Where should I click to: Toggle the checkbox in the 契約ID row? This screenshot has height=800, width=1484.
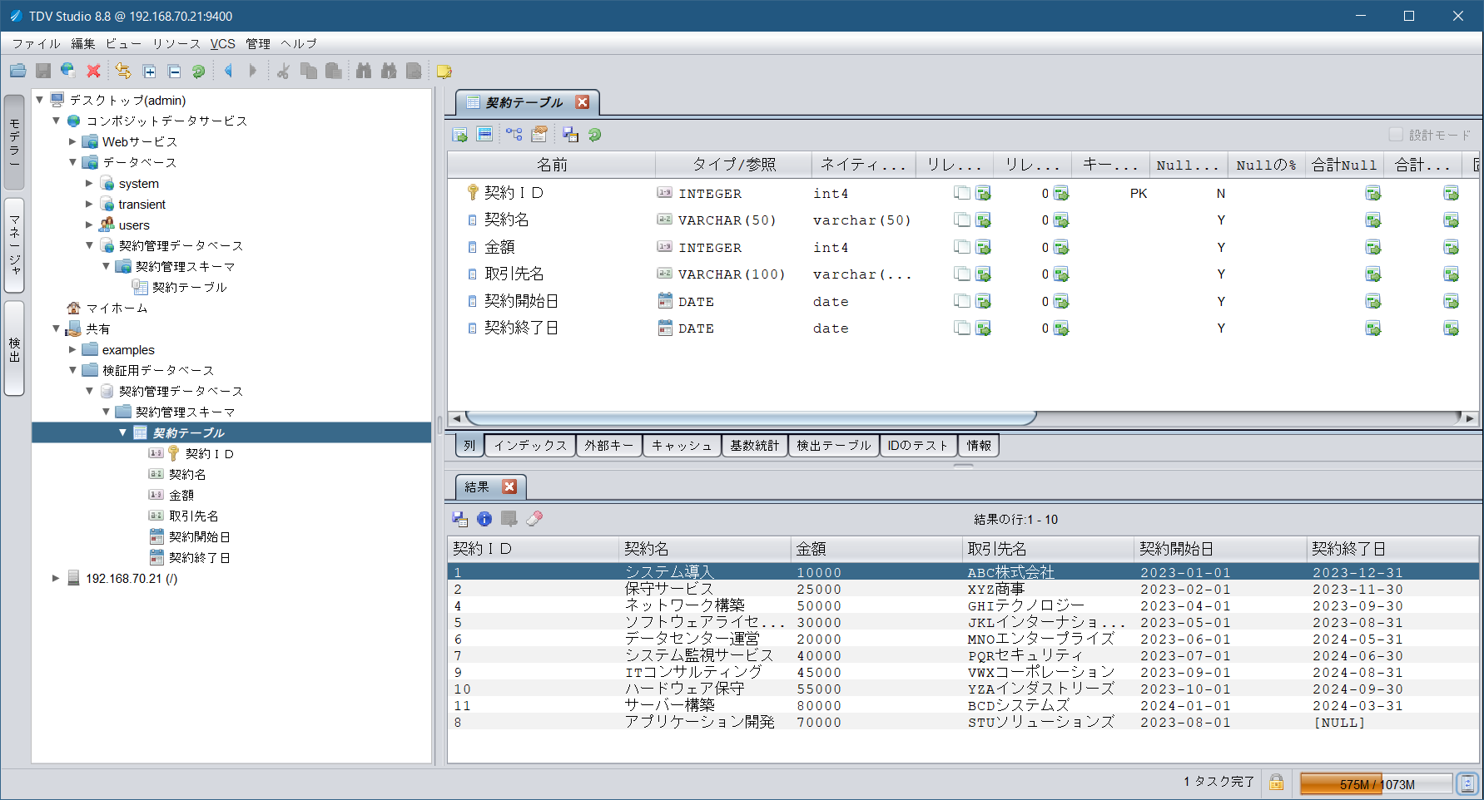(962, 193)
